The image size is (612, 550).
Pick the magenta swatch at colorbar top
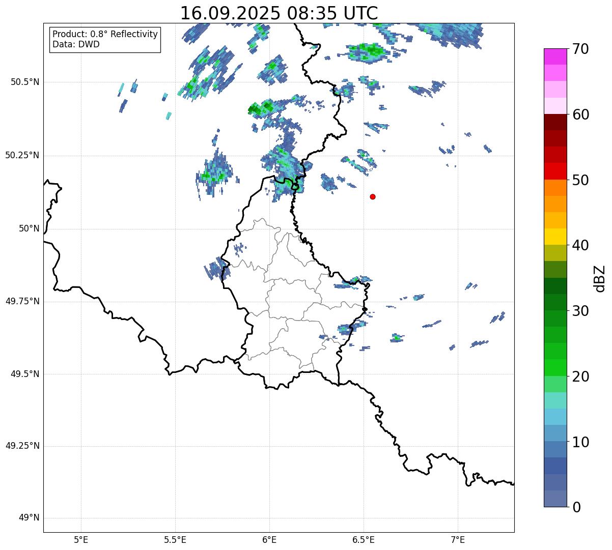555,56
